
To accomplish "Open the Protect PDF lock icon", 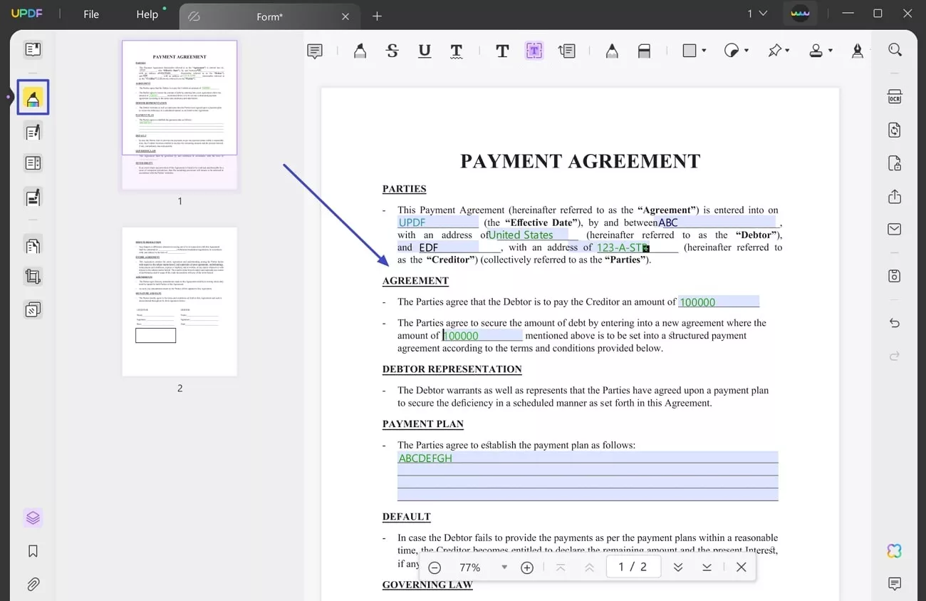I will coord(895,163).
